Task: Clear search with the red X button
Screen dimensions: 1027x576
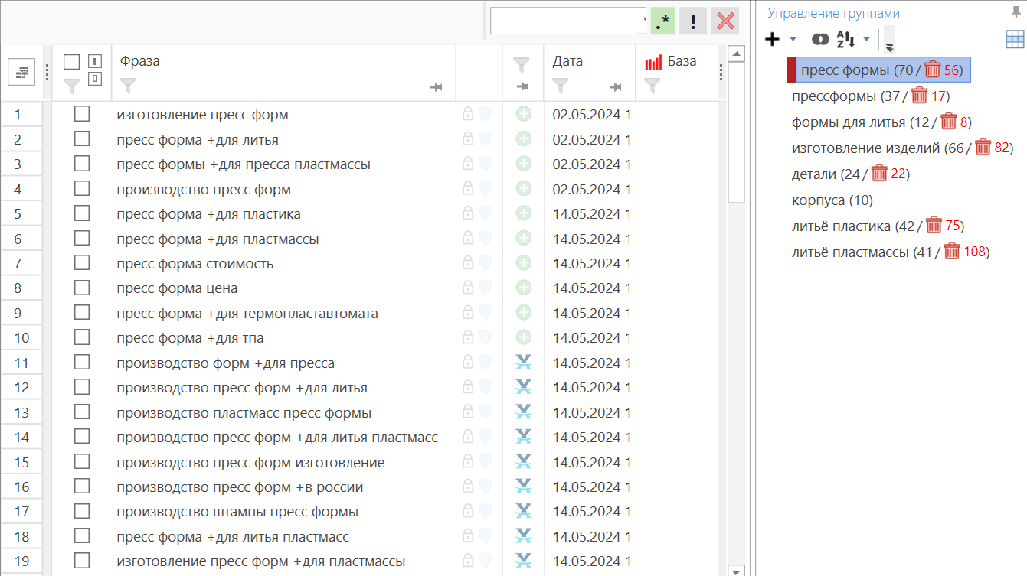Action: (725, 21)
